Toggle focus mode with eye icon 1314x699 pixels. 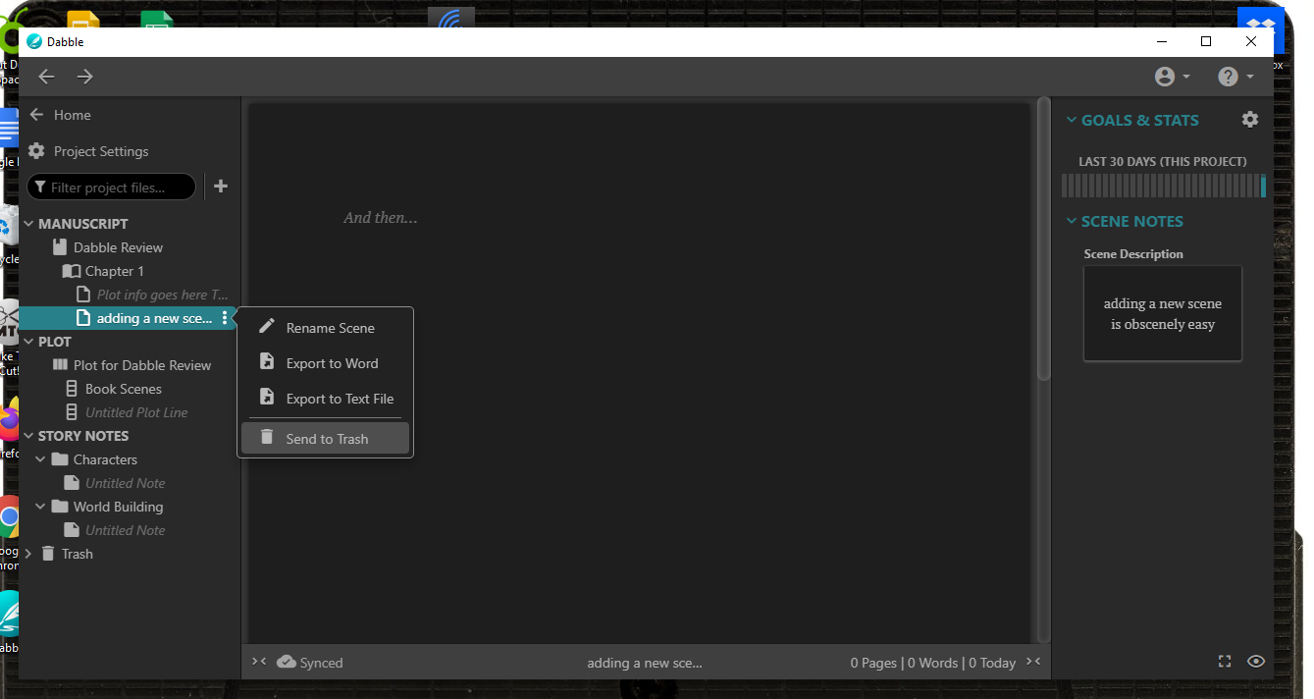click(1255, 662)
